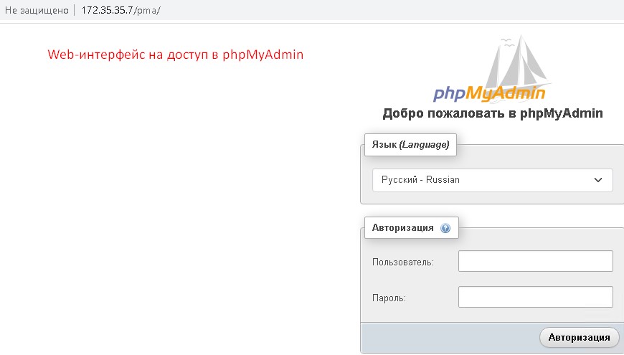This screenshot has width=624, height=355.
Task: Click the Не защищено security indicator
Action: pos(36,11)
